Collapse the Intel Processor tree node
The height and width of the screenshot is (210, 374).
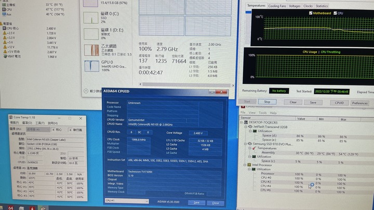pos(245,165)
